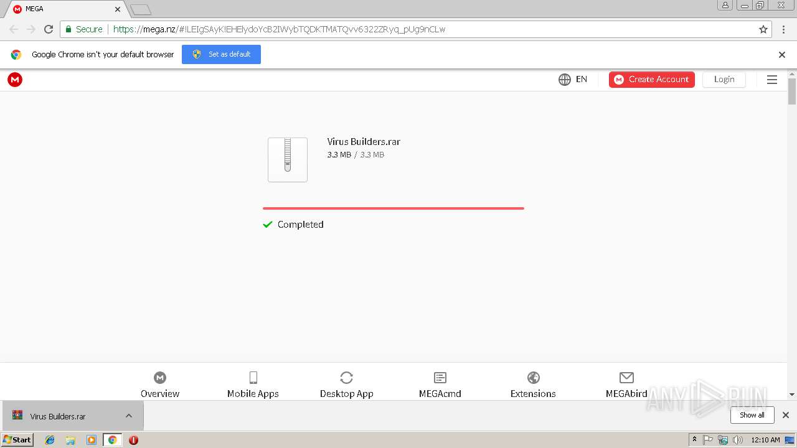Click the red Opera-style taskbar icon
The height and width of the screenshot is (448, 797).
[133, 440]
